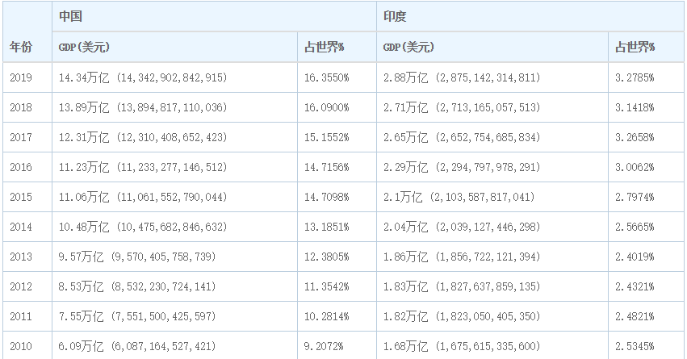687x359 pixels.
Task: Click the 2.4321% share cell
Action: (647, 286)
